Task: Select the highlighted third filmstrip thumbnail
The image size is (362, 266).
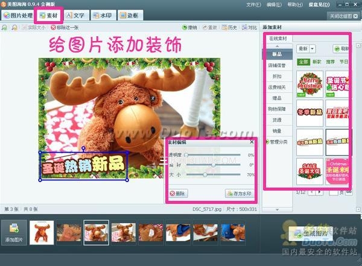Action: click(x=96, y=232)
